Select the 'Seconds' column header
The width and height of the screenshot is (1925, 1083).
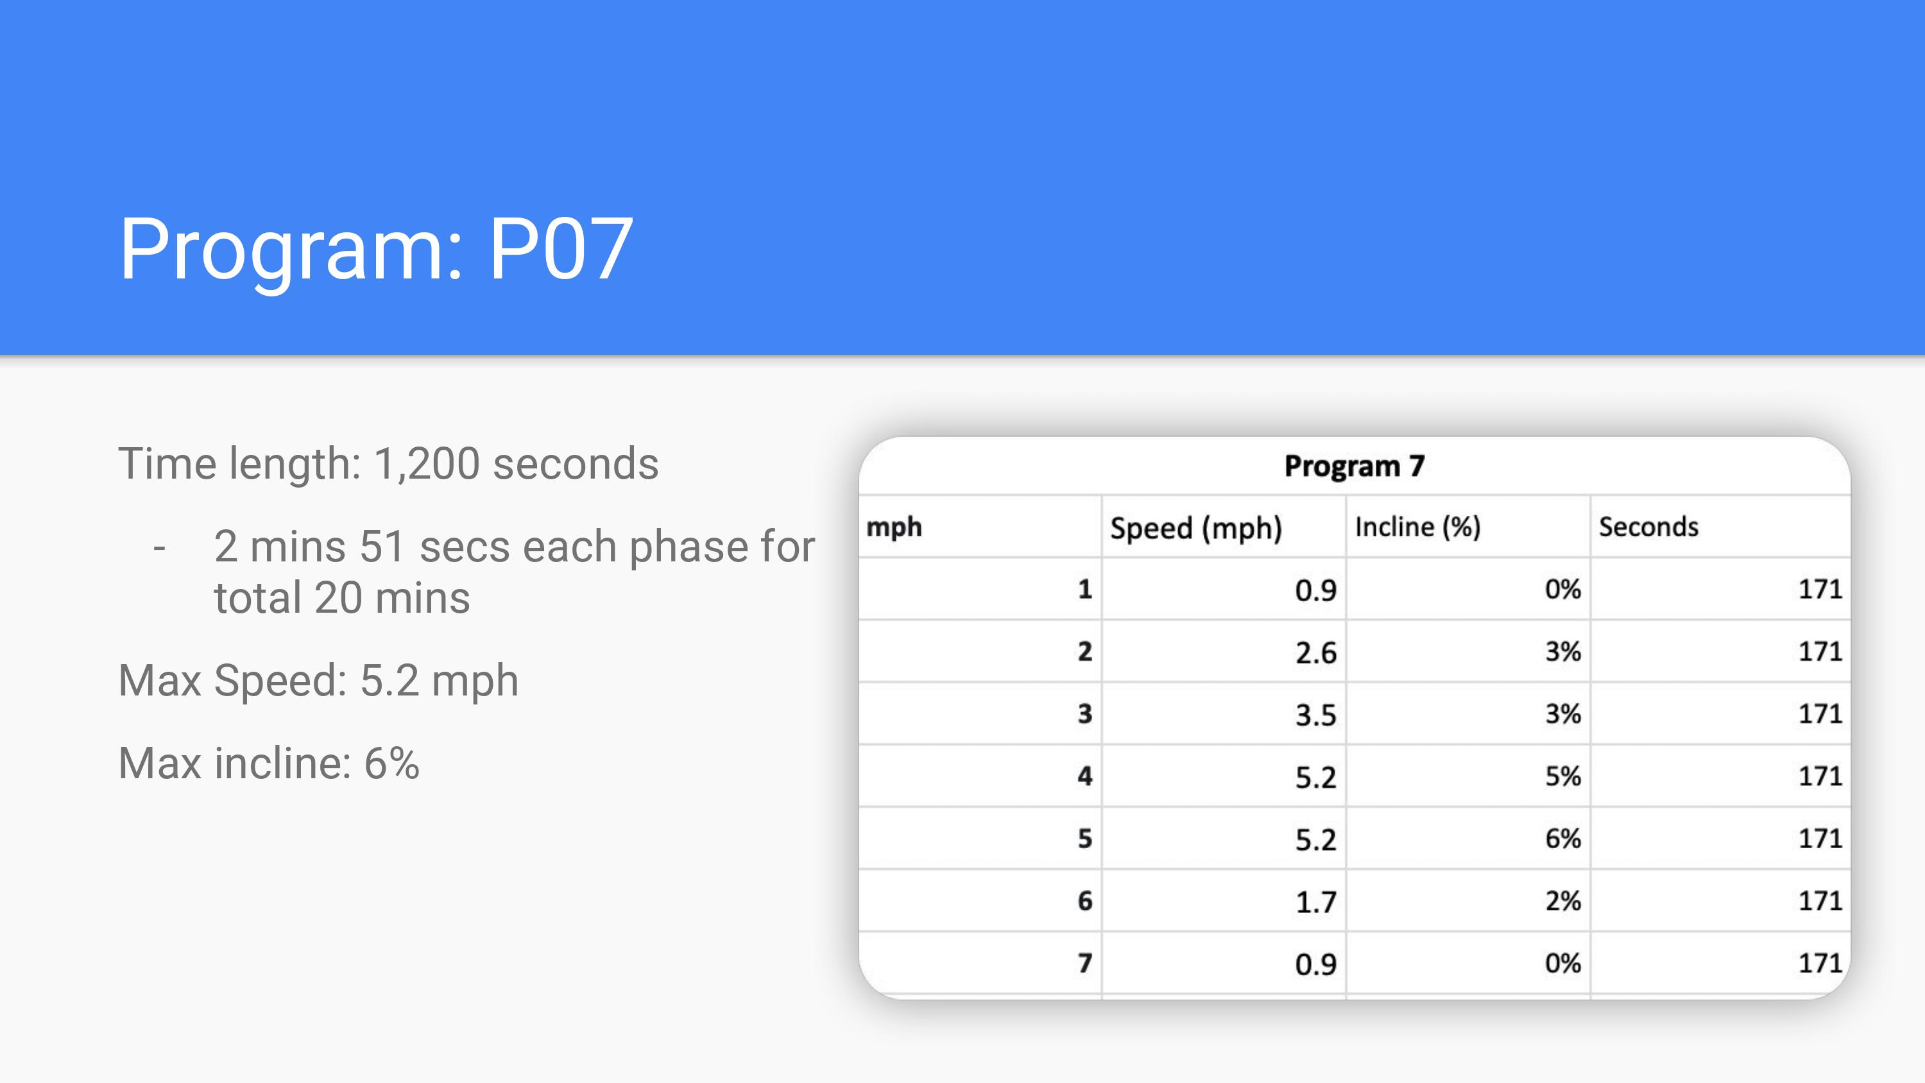click(x=1648, y=527)
